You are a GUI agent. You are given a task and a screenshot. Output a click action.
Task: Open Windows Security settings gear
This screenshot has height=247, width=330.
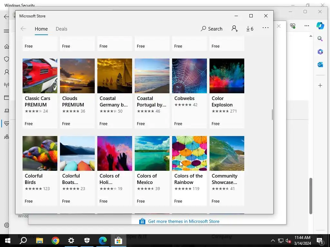[6, 225]
